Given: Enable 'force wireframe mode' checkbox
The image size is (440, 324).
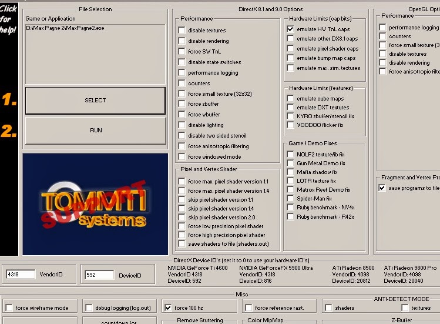Looking at the screenshot, I should (9, 308).
